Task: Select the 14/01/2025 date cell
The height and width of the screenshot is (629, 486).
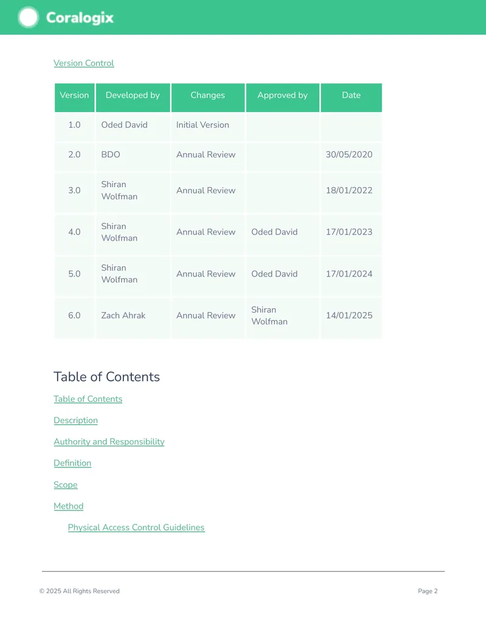Action: 351,315
